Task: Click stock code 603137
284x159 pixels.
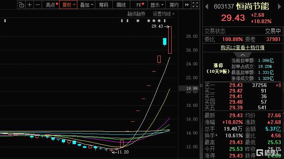Action: coord(224,7)
